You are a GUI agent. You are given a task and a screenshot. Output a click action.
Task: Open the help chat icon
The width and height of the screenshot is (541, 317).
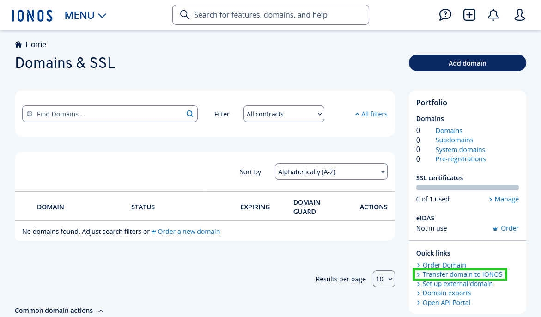(445, 15)
